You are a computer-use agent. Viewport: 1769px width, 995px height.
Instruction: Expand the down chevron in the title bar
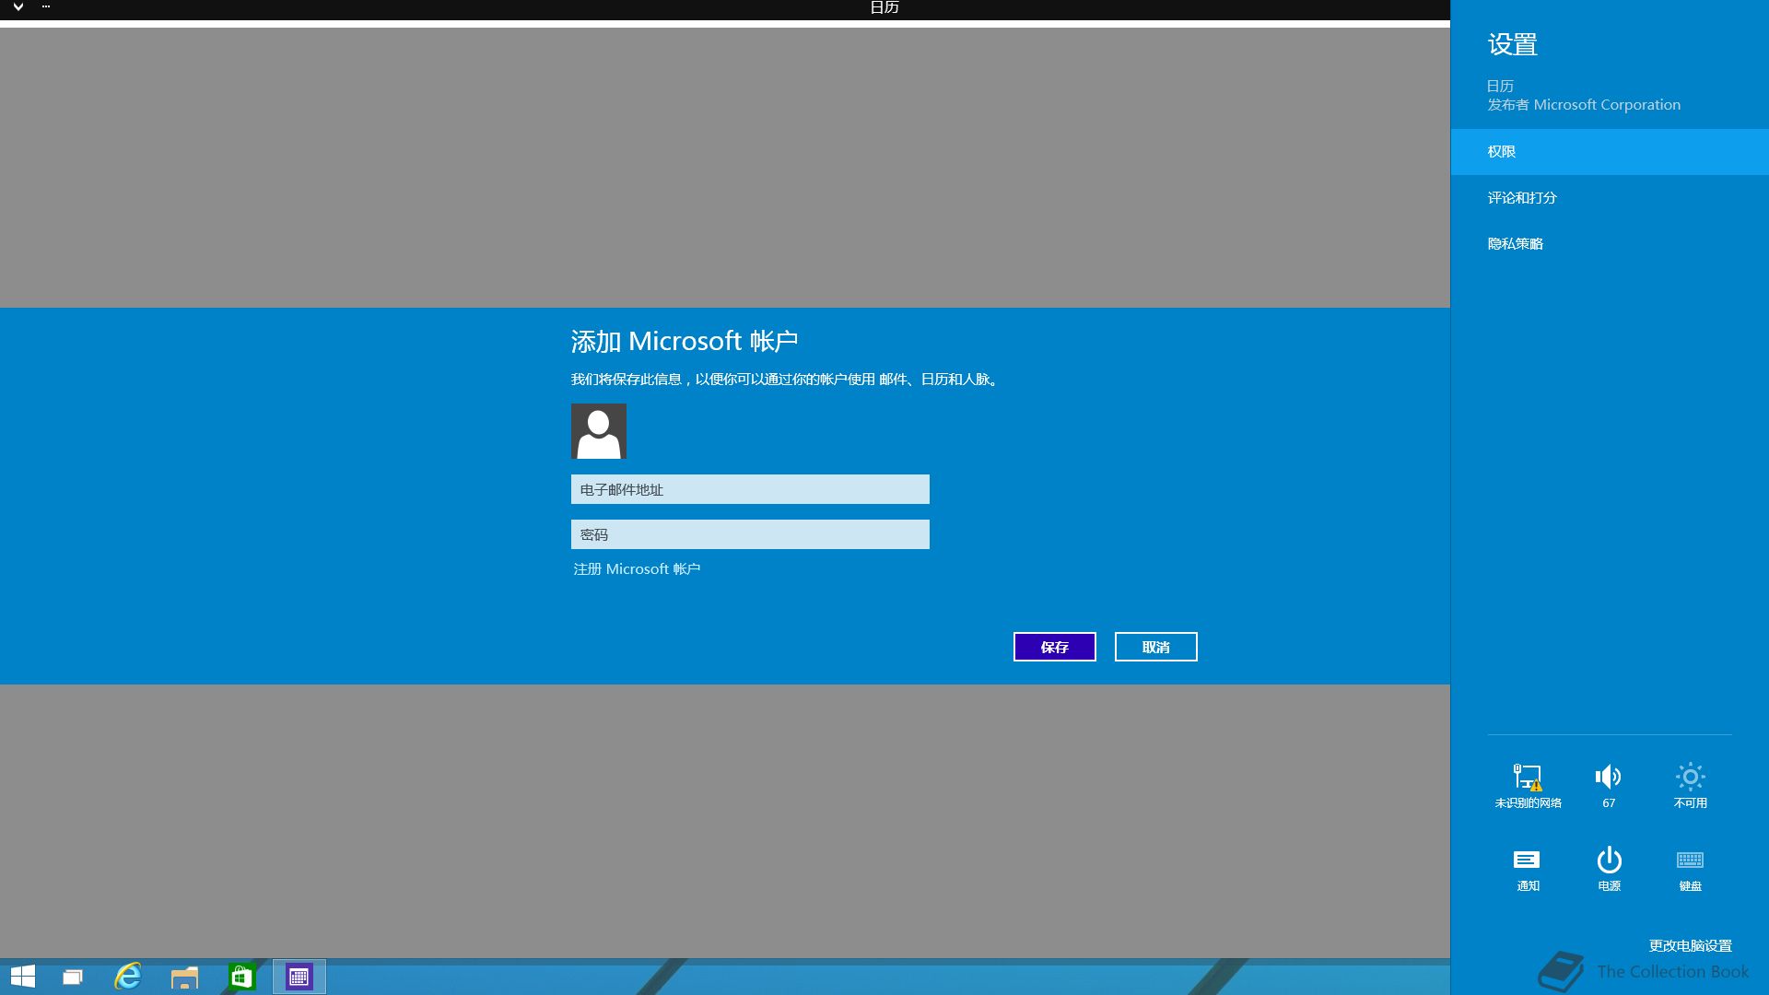(x=18, y=7)
